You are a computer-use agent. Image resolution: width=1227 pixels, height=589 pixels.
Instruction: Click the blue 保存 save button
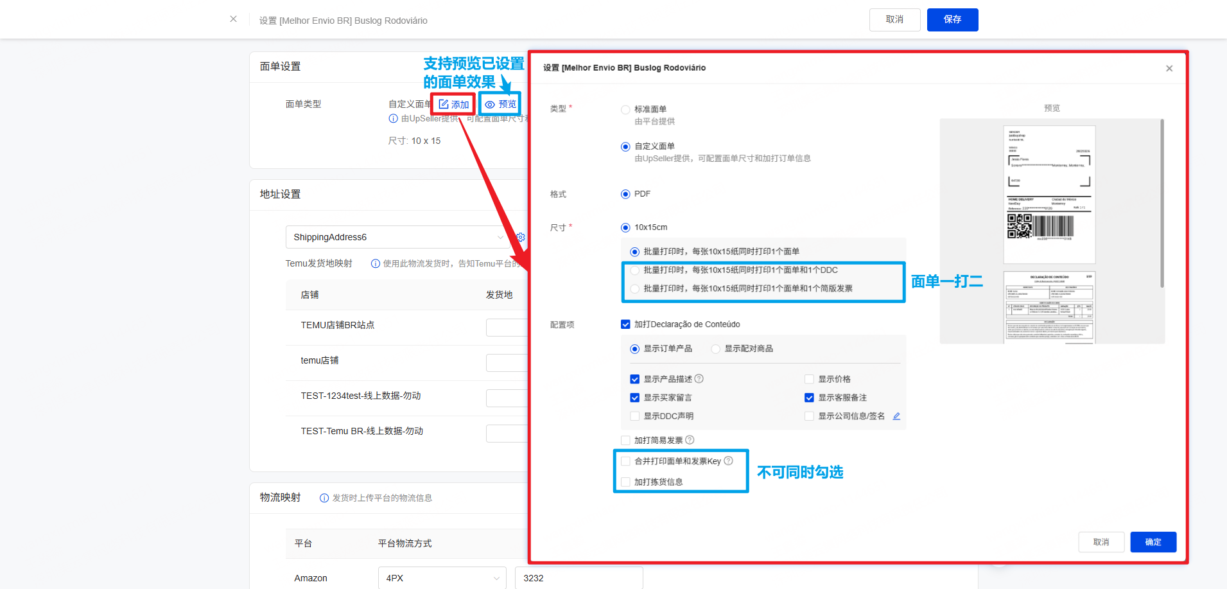click(x=952, y=19)
